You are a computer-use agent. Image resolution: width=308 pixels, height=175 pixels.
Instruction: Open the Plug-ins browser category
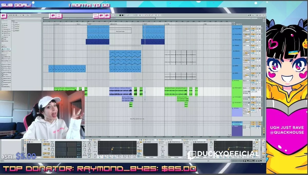click(6, 37)
